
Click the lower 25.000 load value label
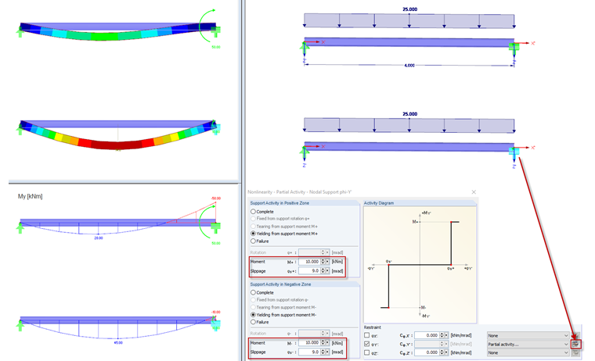[409, 113]
